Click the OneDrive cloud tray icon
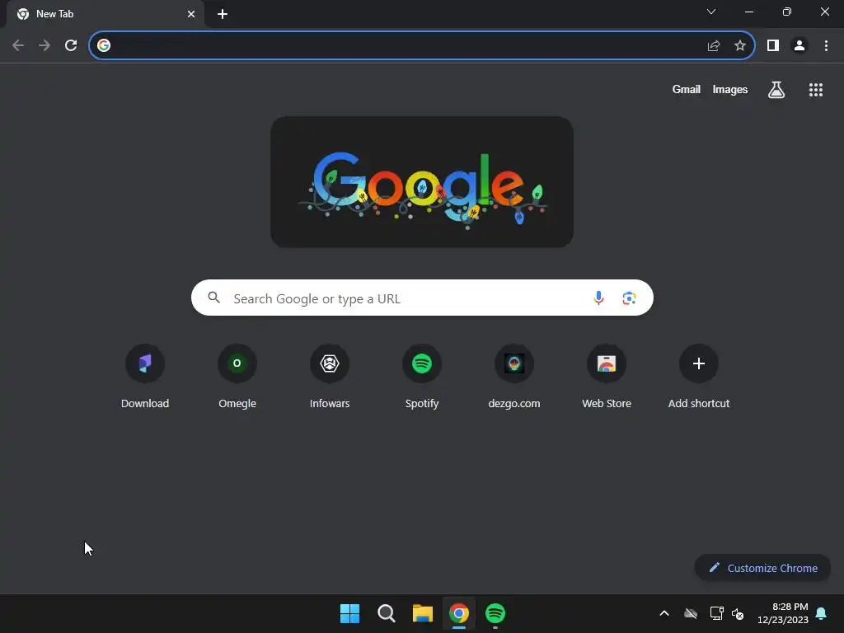The height and width of the screenshot is (633, 844). 691,613
